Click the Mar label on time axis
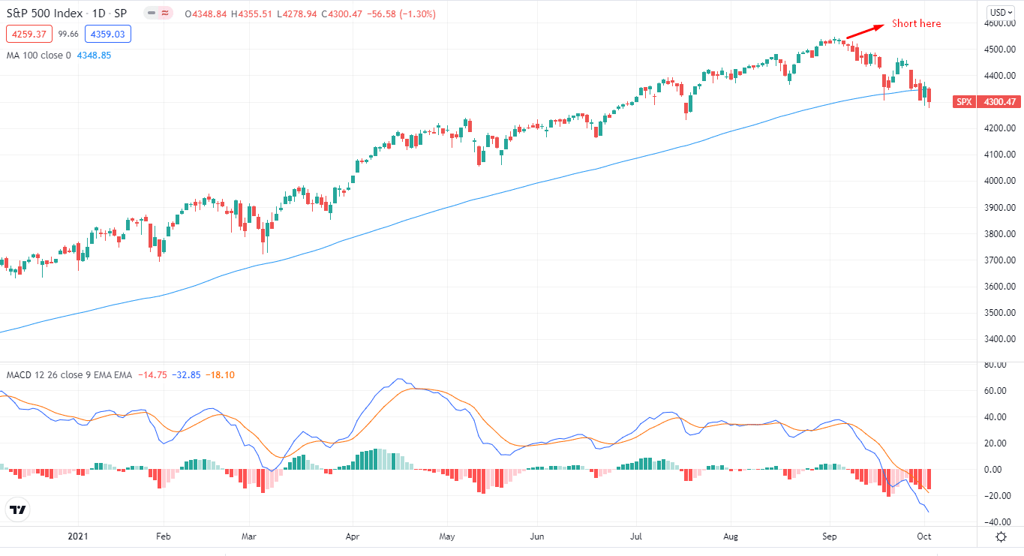The image size is (1024, 556). [249, 536]
